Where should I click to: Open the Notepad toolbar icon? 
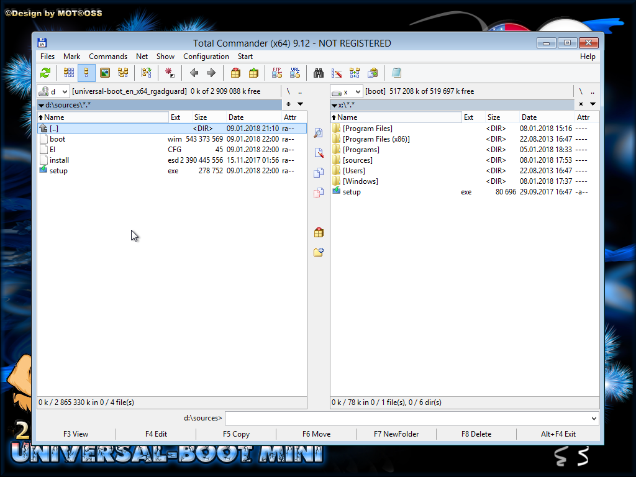coord(396,73)
